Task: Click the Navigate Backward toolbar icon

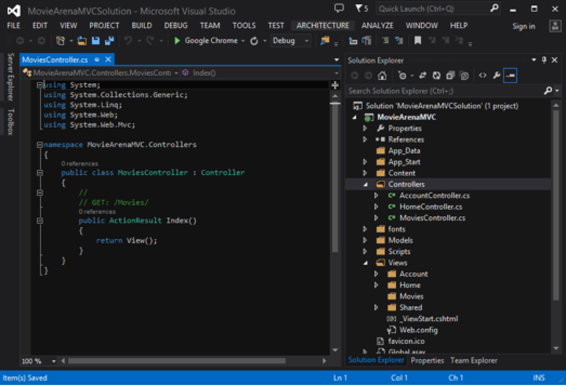Action: (20, 41)
